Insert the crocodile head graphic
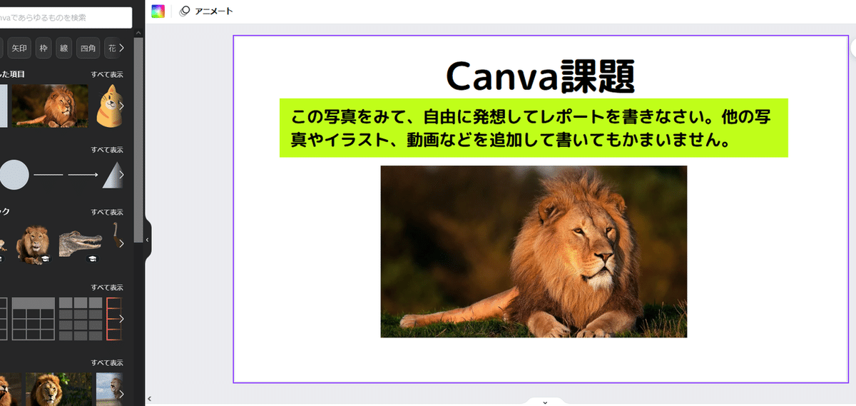The image size is (856, 406). pos(80,243)
